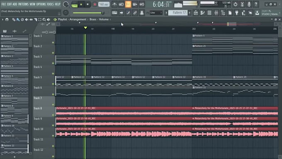Image resolution: width=282 pixels, height=159 pixels.
Task: Mute Track 1 with its green dot
Action: pos(53,43)
